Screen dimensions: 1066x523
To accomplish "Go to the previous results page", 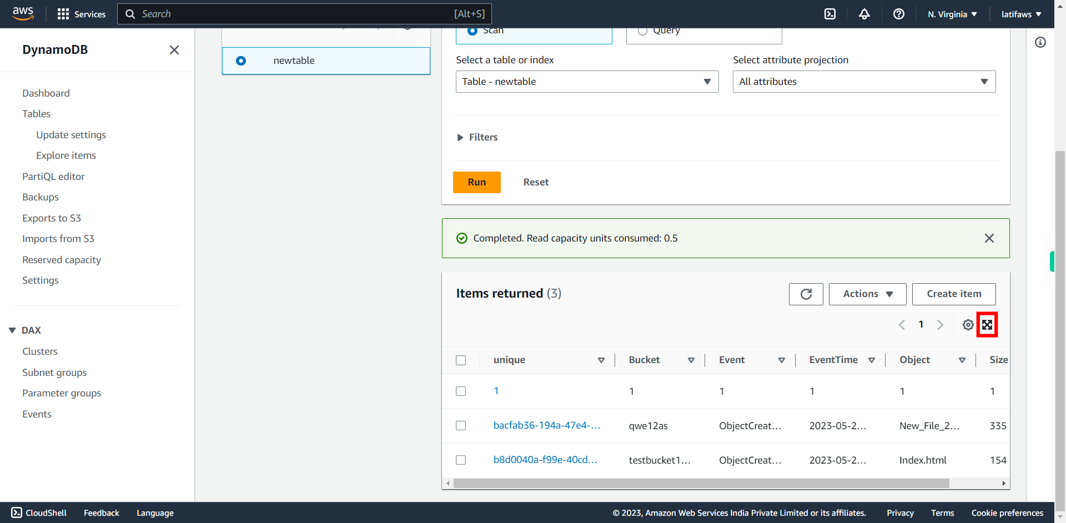I will coord(902,325).
